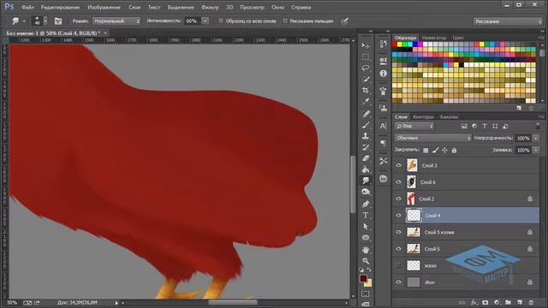548x308 pixels.
Task: Toggle Quick Mask mode icon
Action: coord(366,294)
